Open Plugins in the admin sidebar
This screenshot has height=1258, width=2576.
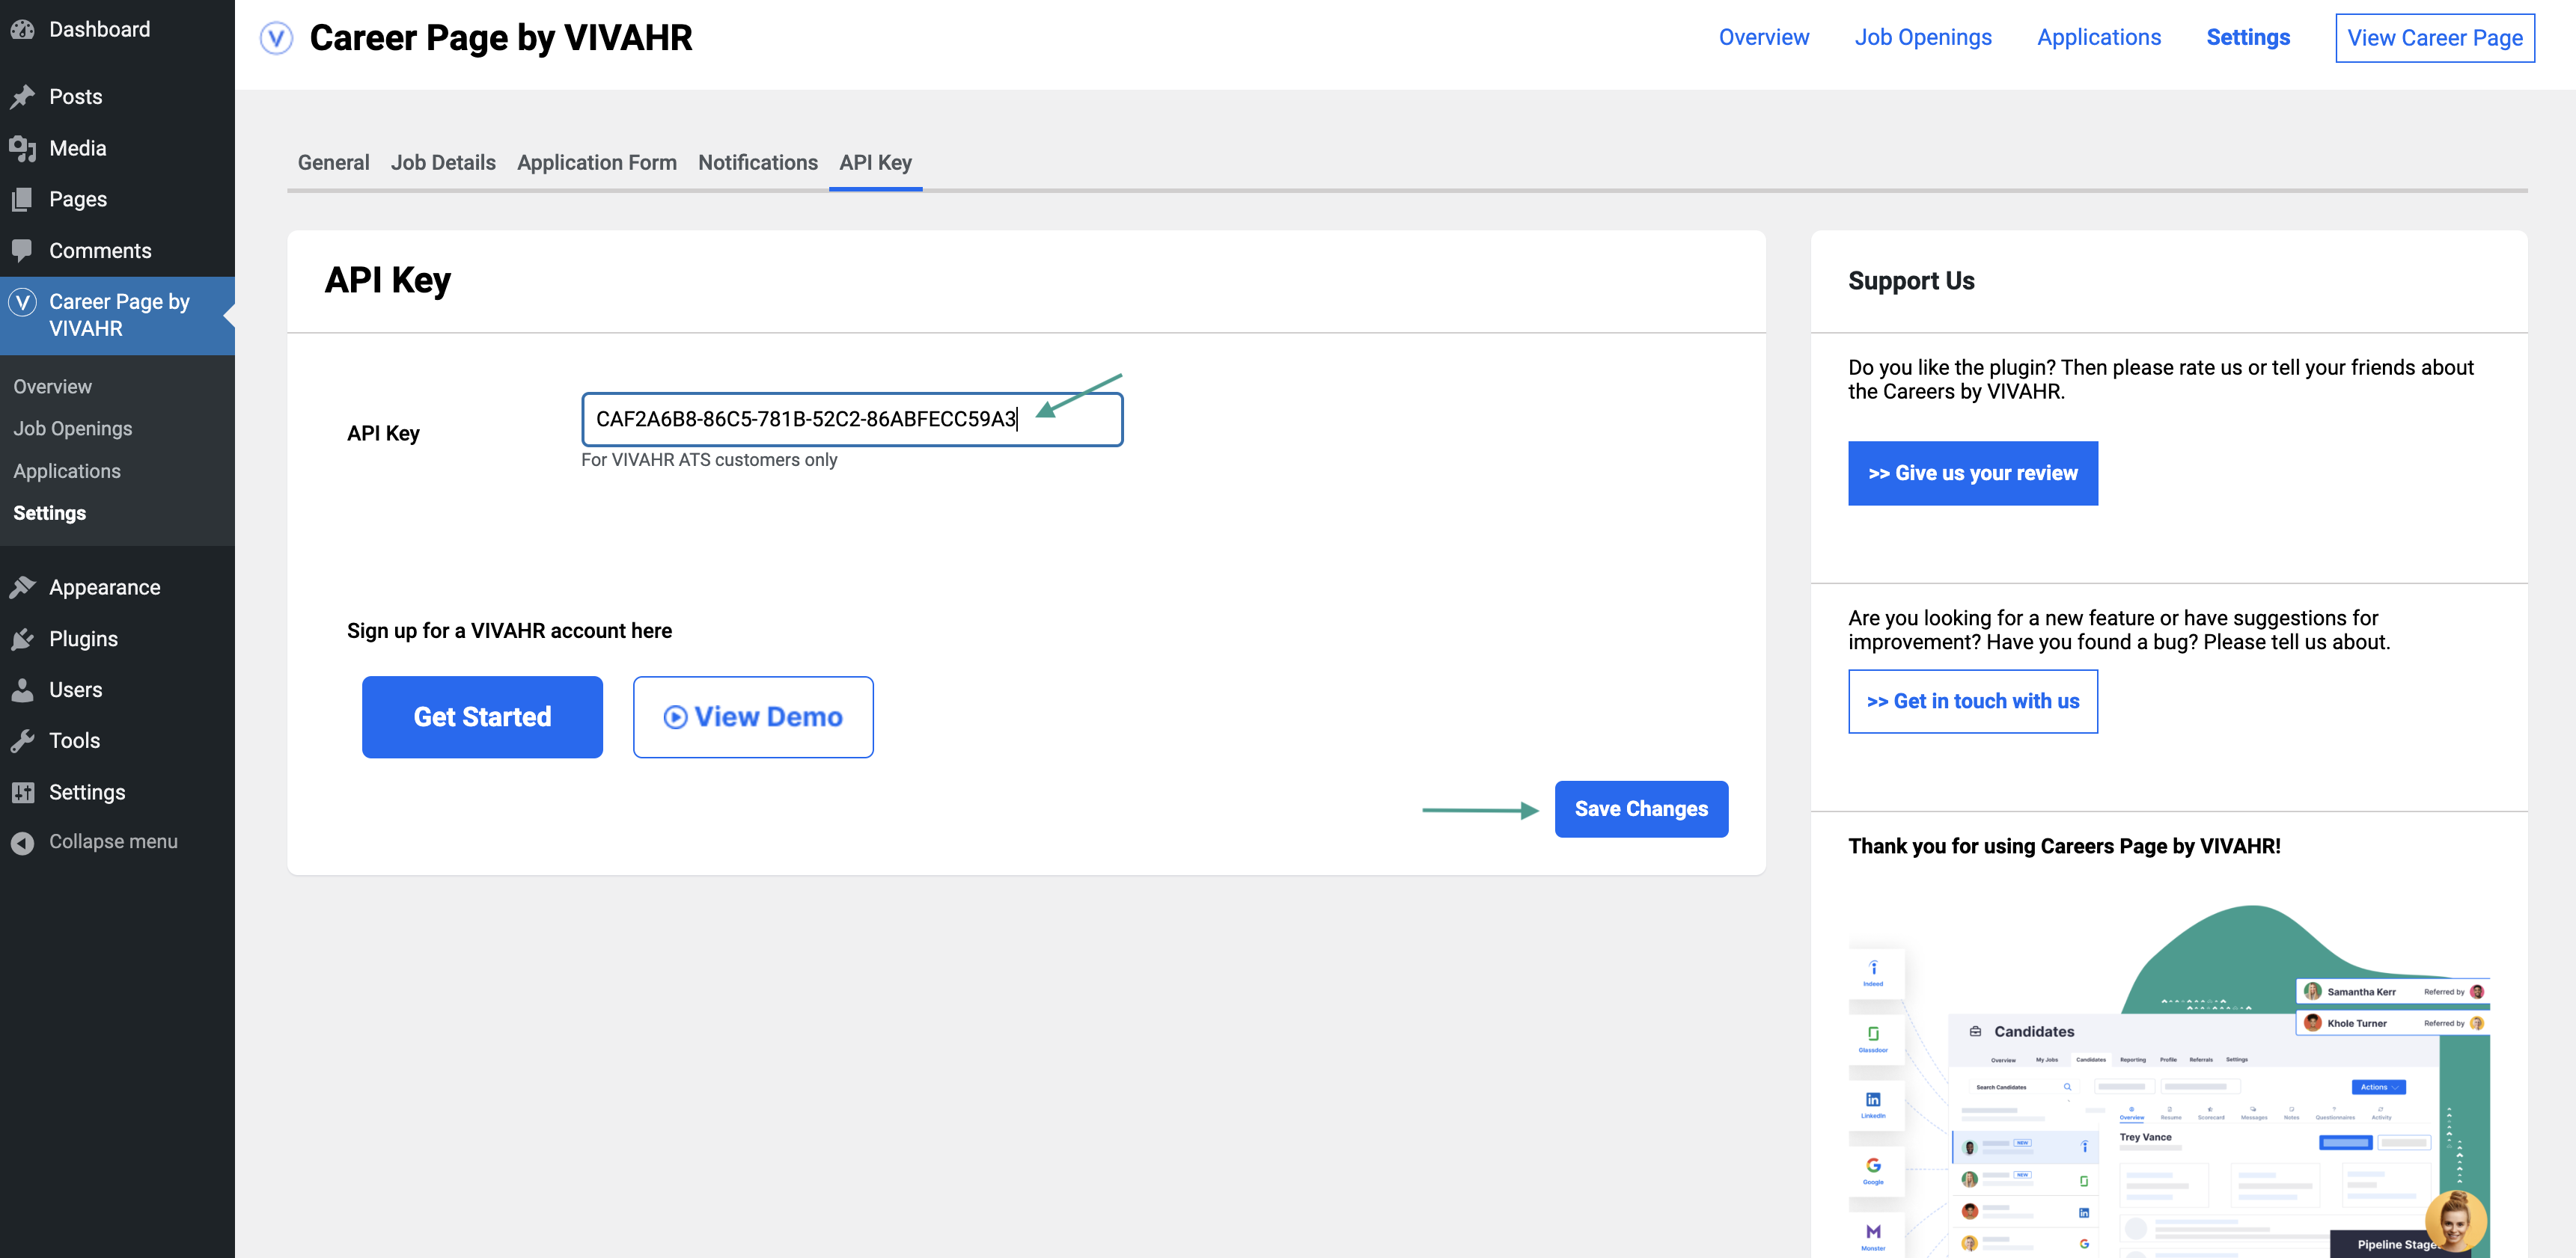coord(83,639)
